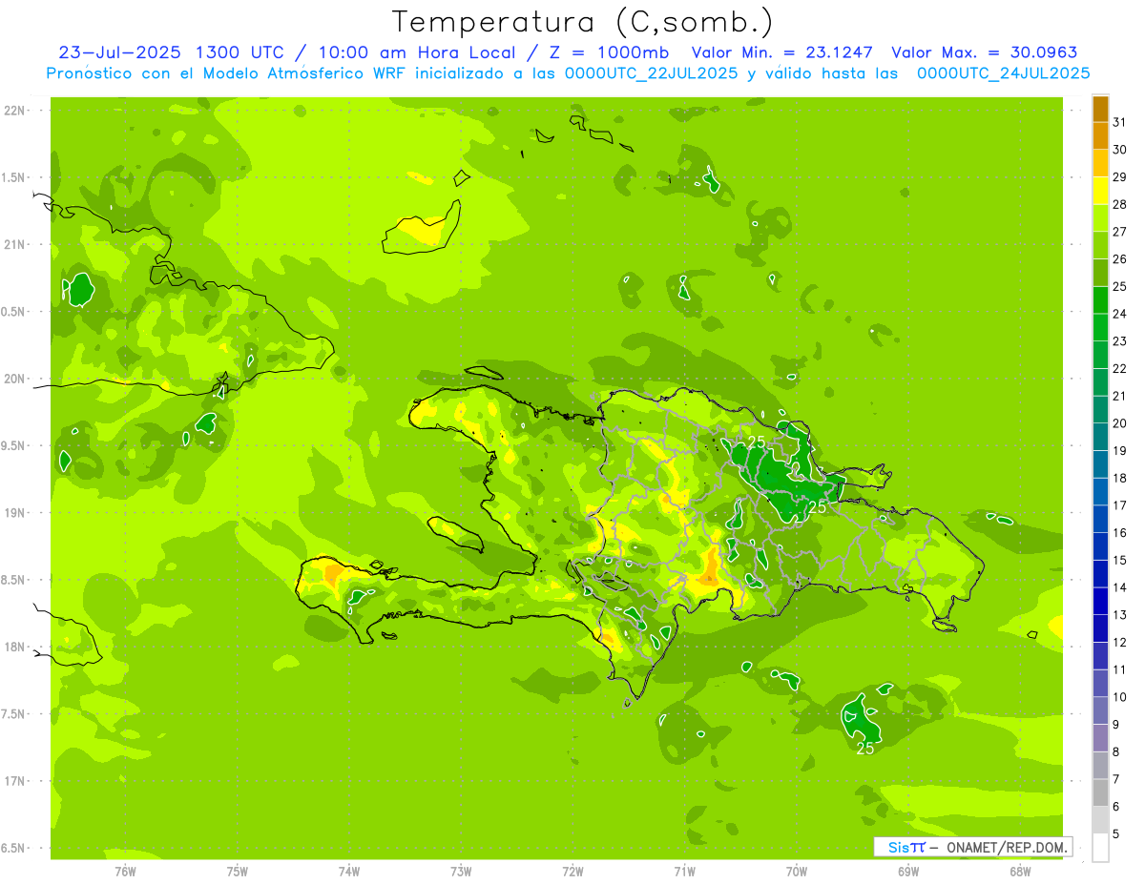Click the "70W" longitude label
This screenshot has width=1145, height=884.
(797, 871)
